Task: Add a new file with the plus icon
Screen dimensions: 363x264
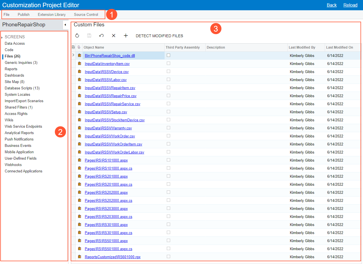Action: tap(126, 36)
